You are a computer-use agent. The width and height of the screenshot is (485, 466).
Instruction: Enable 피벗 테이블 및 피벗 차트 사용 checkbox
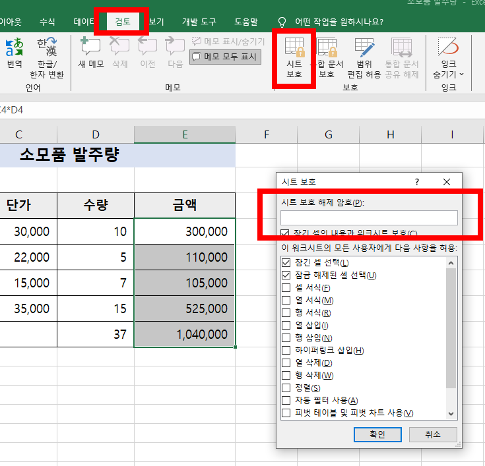pos(286,413)
